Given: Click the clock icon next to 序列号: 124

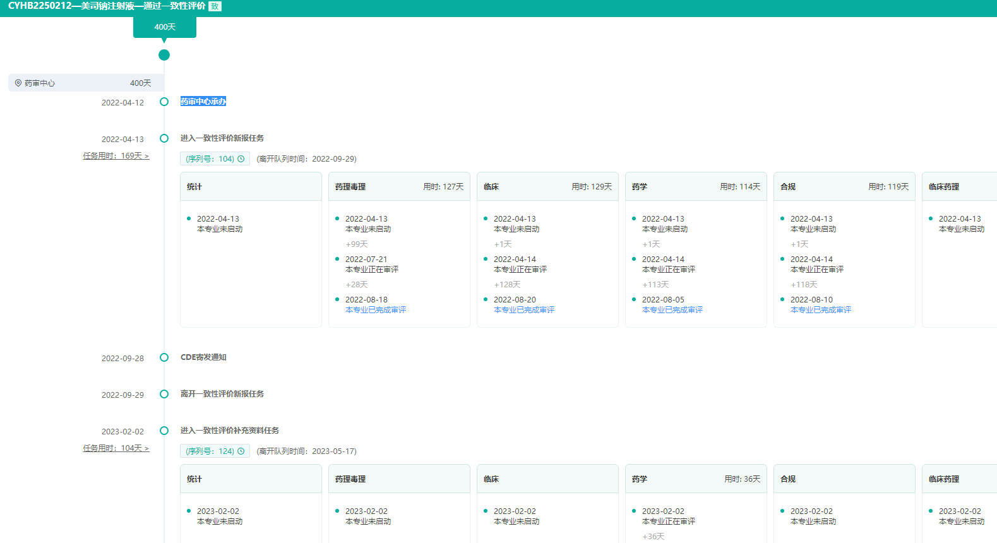Looking at the screenshot, I should click(x=241, y=451).
